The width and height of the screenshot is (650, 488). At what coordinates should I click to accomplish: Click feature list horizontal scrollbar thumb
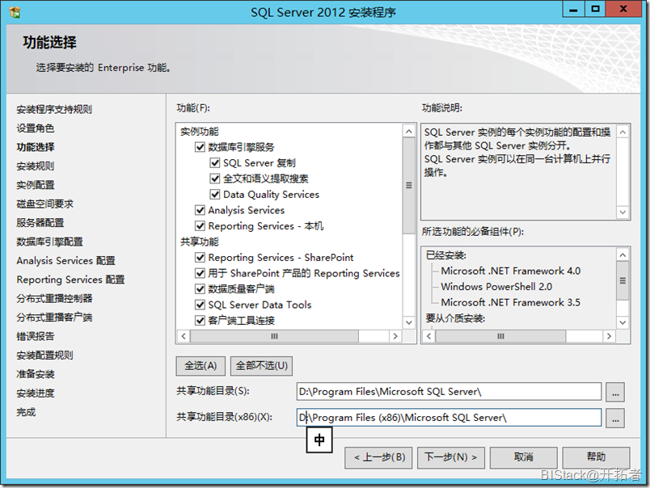274,336
